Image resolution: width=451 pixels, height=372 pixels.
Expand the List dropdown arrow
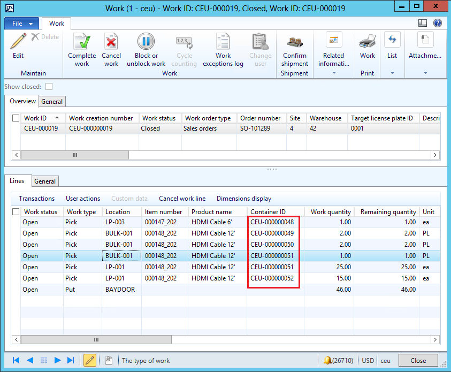click(x=392, y=73)
